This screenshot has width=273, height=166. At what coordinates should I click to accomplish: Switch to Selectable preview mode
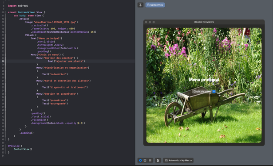coord(145,160)
